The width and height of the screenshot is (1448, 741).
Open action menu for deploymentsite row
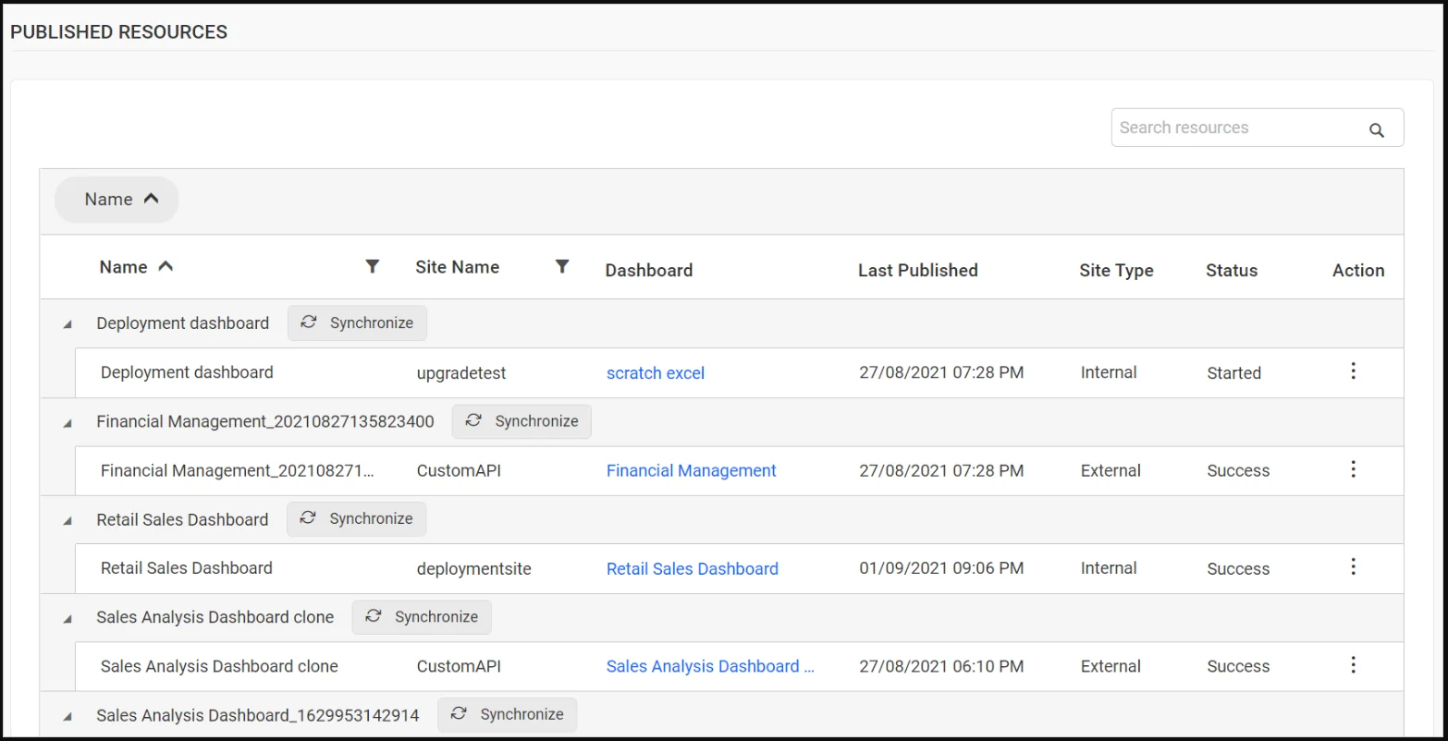point(1353,566)
